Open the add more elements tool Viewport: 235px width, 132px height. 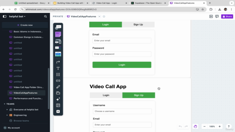(x=58, y=111)
